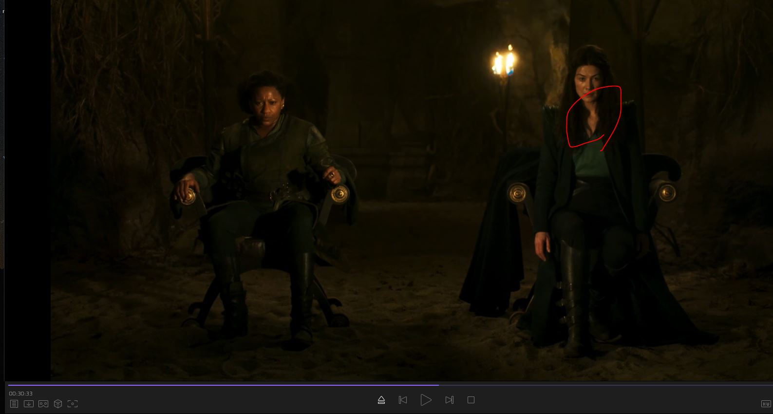Skip to the next track
The height and width of the screenshot is (414, 773).
pyautogui.click(x=449, y=400)
